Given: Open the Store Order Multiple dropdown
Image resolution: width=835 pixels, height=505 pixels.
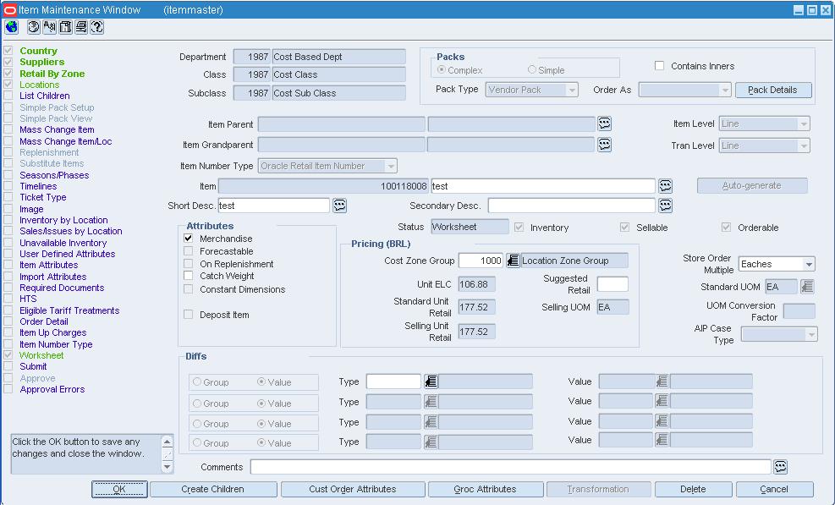Looking at the screenshot, I should tap(809, 264).
